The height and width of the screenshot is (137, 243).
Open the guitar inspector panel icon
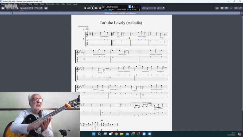pos(240,8)
